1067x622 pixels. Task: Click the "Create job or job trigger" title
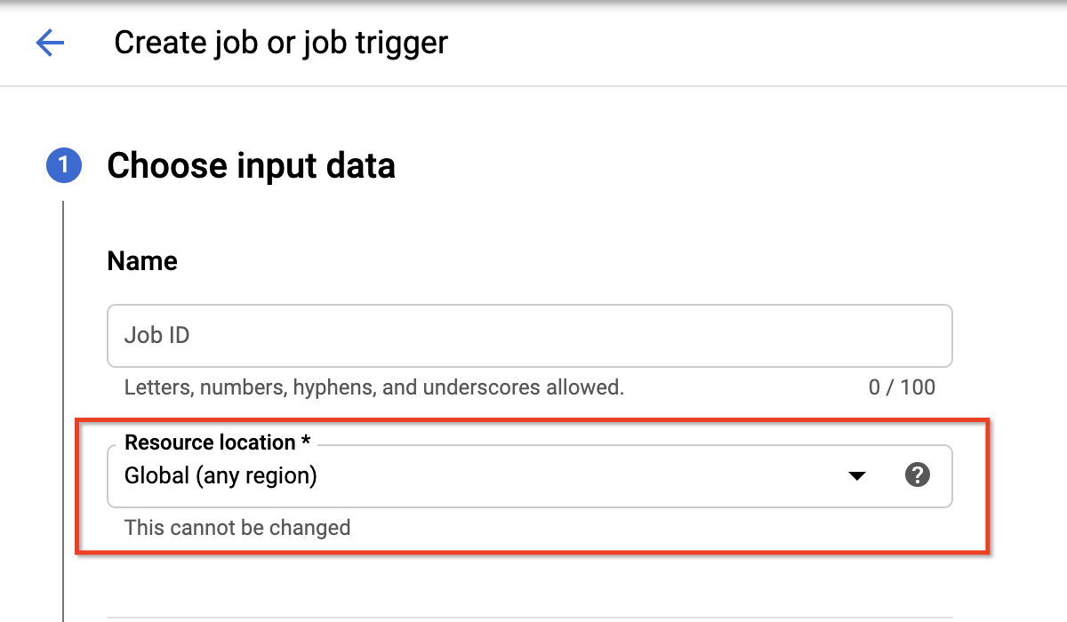[x=281, y=43]
